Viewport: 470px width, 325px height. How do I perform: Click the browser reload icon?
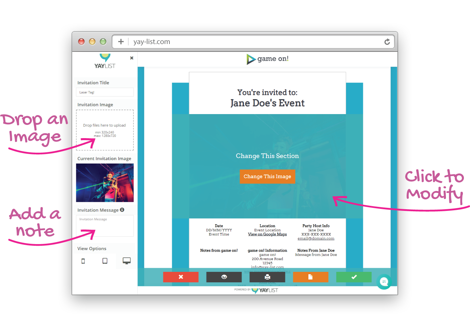coord(387,42)
